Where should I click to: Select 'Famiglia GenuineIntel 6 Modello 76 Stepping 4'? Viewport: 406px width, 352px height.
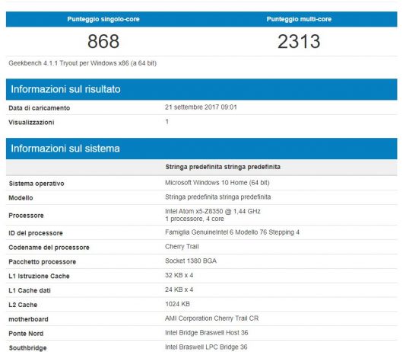point(232,232)
